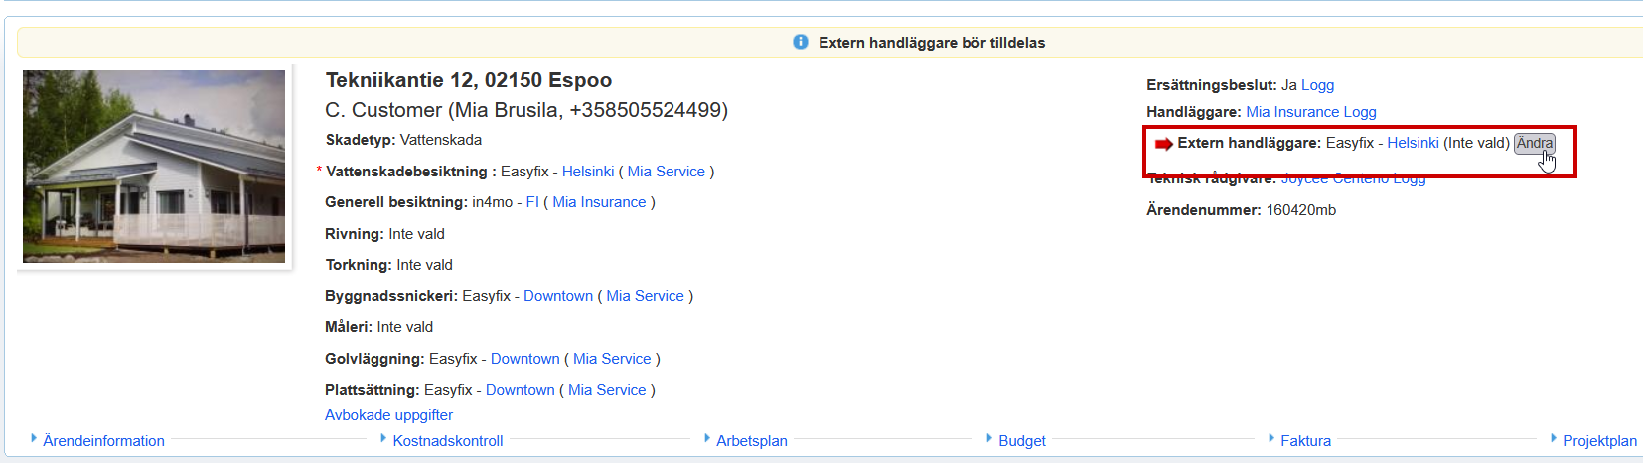
Task: Open Mia Service in Plattsättning row
Action: coord(607,390)
